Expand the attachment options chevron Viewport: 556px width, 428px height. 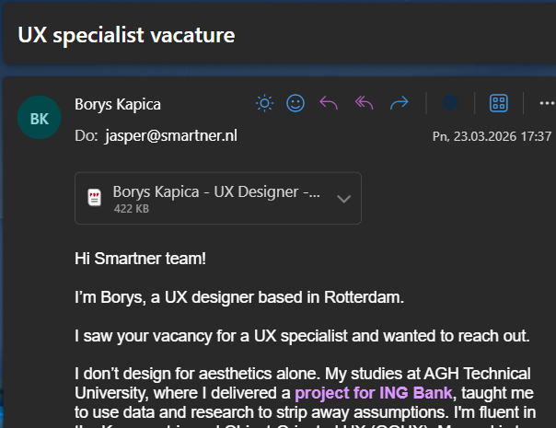point(344,199)
